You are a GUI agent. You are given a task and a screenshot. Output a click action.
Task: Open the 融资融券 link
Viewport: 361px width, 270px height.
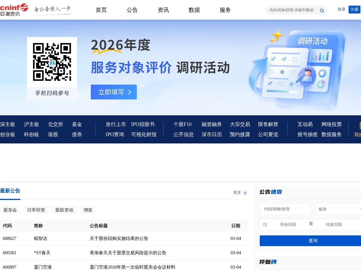point(212,124)
